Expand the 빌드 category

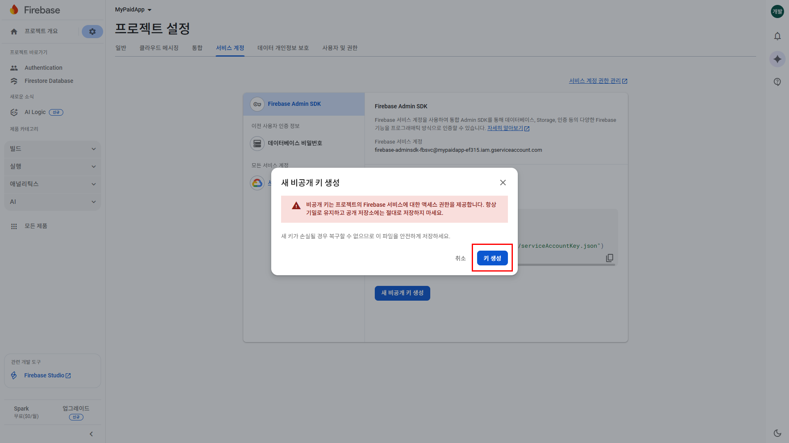pyautogui.click(x=52, y=149)
